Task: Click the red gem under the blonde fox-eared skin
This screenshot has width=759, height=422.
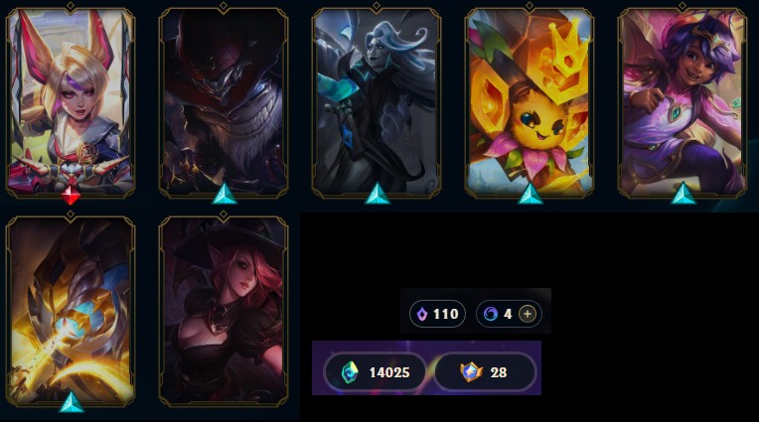Action: [x=71, y=195]
